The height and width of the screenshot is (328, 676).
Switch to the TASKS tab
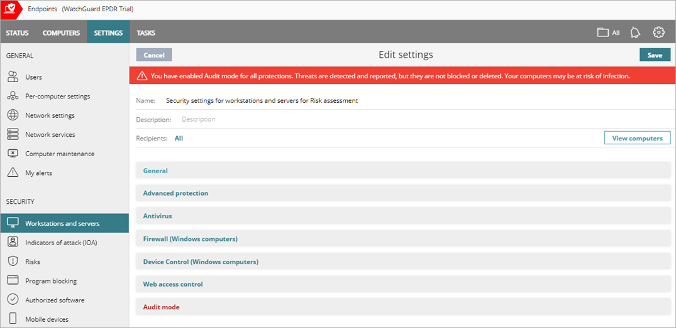pos(146,33)
